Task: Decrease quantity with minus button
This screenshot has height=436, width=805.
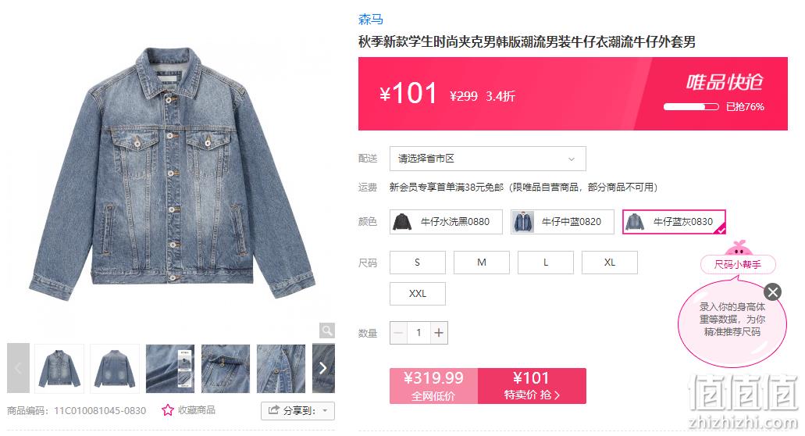Action: 398,333
